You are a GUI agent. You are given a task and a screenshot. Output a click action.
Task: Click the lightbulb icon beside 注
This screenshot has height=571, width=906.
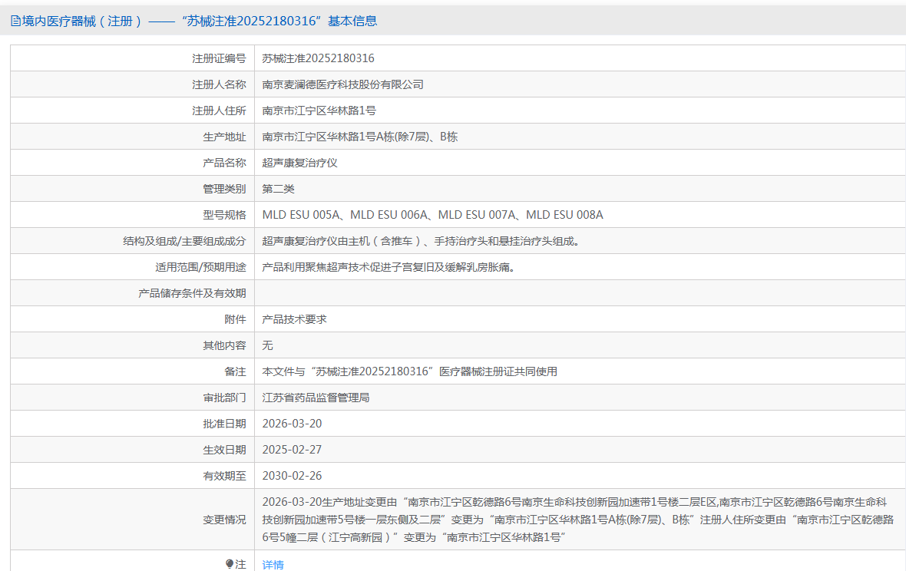[230, 564]
